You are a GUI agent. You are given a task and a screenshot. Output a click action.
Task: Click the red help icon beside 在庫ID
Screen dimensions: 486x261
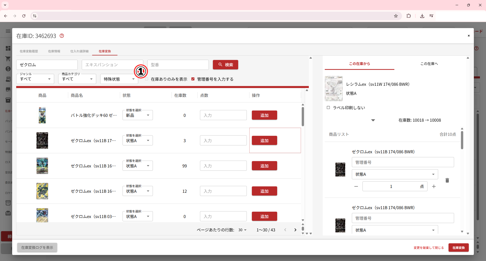[x=62, y=36]
